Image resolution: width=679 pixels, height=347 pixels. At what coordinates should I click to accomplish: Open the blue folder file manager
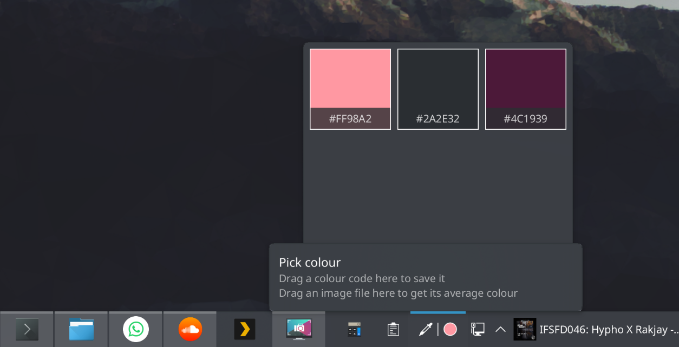click(81, 329)
